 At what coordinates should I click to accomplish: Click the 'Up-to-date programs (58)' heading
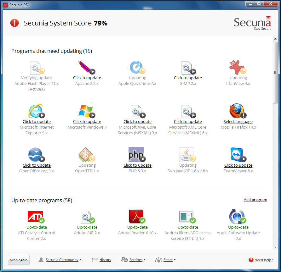coord(42,200)
